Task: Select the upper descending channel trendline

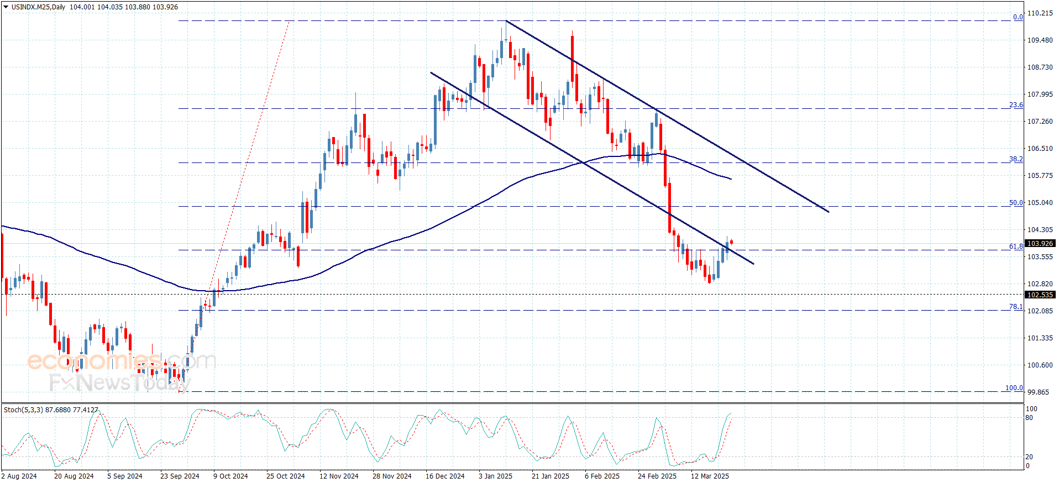Action: tap(668, 116)
